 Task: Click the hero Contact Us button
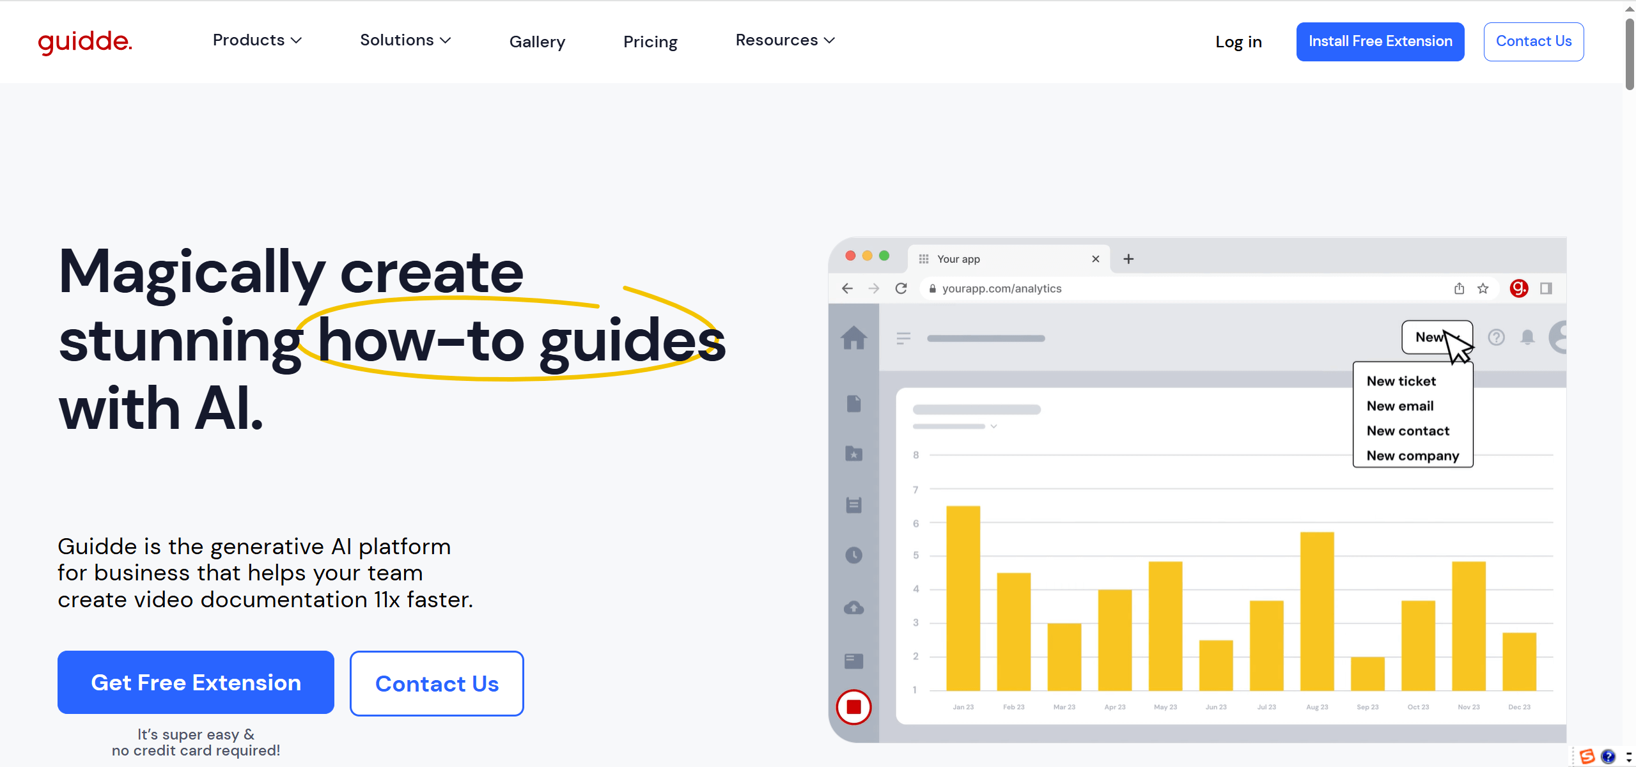437,683
